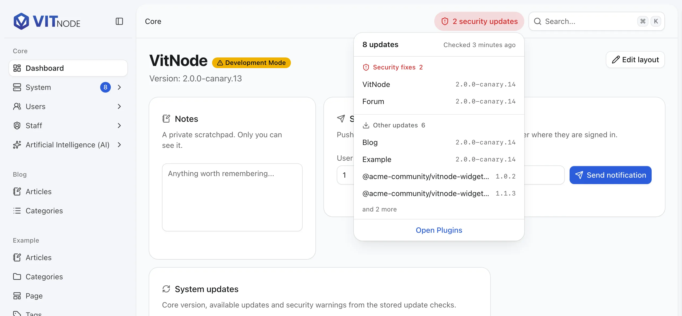Click the VitNode security fix row

click(x=439, y=84)
